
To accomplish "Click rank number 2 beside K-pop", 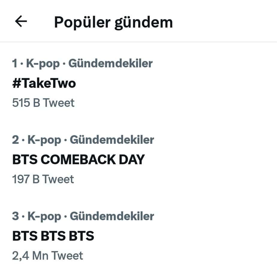I will click(16, 140).
